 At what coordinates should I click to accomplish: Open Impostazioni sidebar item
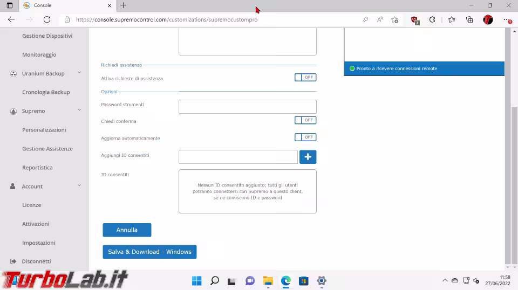pyautogui.click(x=39, y=243)
